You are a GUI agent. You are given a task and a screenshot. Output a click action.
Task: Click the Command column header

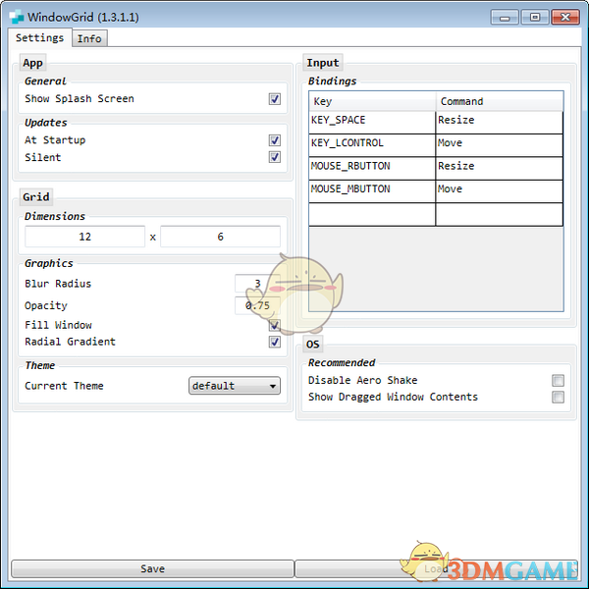click(x=500, y=101)
